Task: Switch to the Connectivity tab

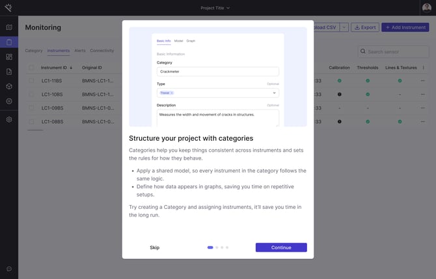Action: [x=102, y=51]
